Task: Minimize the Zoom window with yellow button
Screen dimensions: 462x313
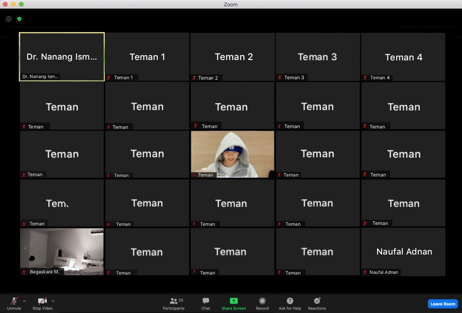Action: [x=13, y=4]
